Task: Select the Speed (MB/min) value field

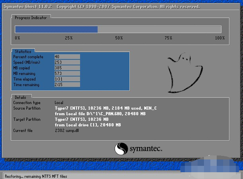Action: click(67, 62)
